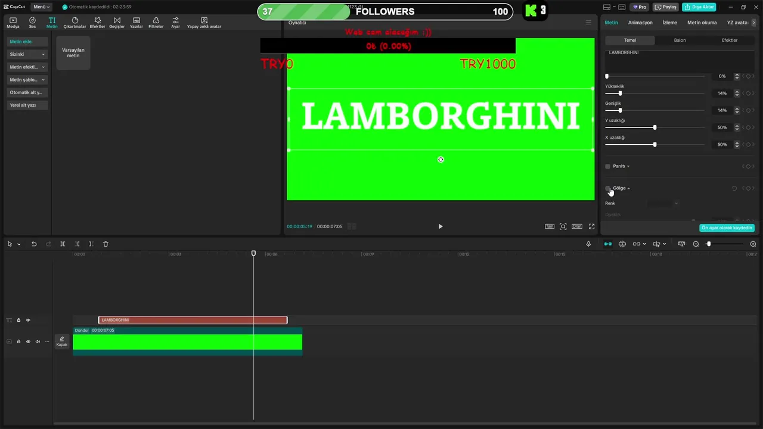This screenshot has height=429, width=763.
Task: Toggle main track magnet snapping
Action: 607,244
